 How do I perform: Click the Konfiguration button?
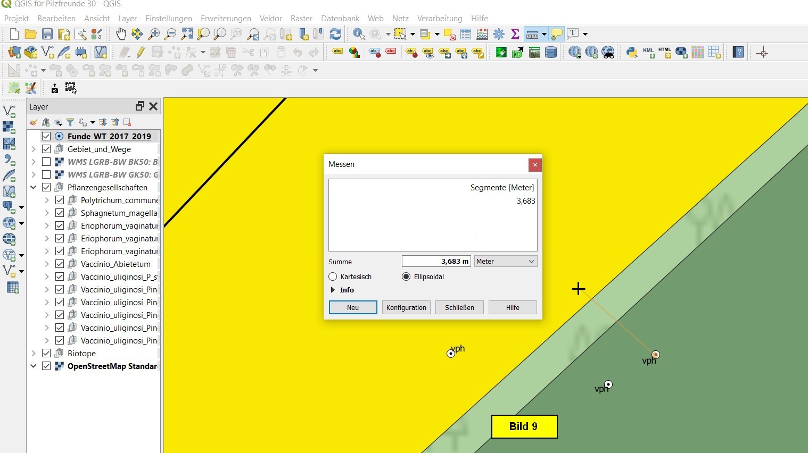(406, 307)
